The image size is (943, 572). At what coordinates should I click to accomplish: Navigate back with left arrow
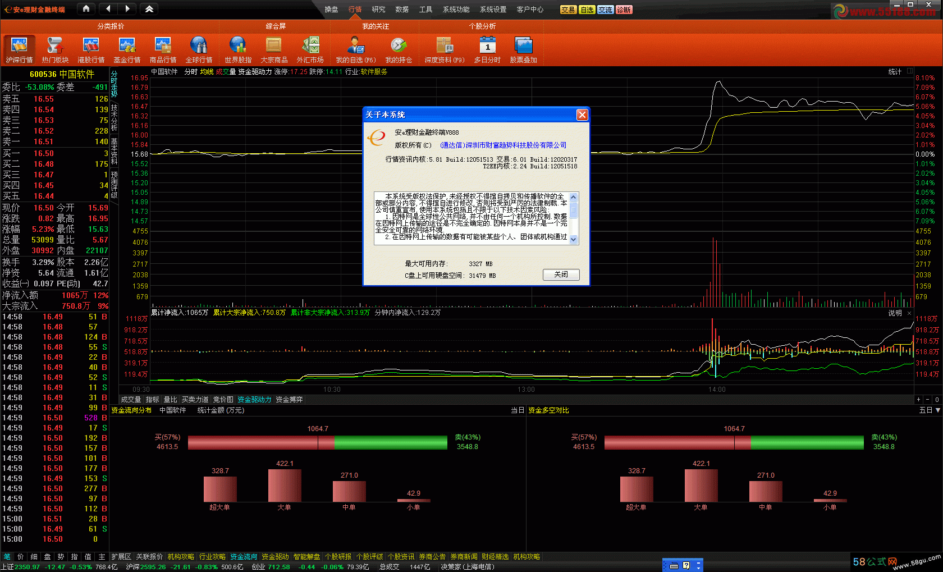point(108,8)
